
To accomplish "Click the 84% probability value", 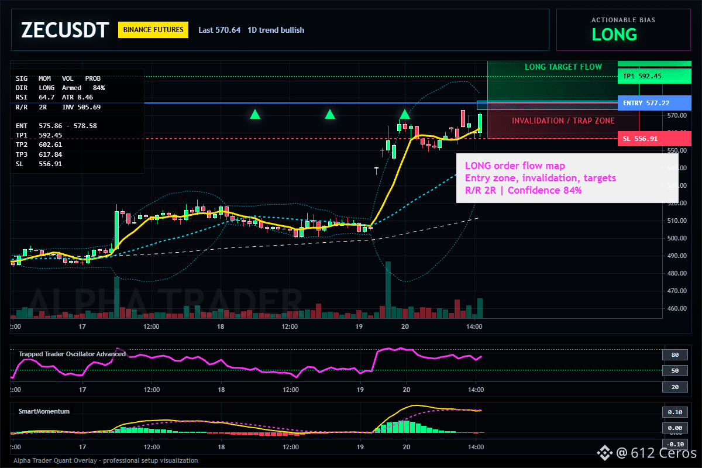I will pos(99,88).
